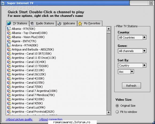155x124 pixels.
Task: Click the icon beside Argentina - Canal 11 El Once(113K)
Action: pyautogui.click(x=9, y=58)
